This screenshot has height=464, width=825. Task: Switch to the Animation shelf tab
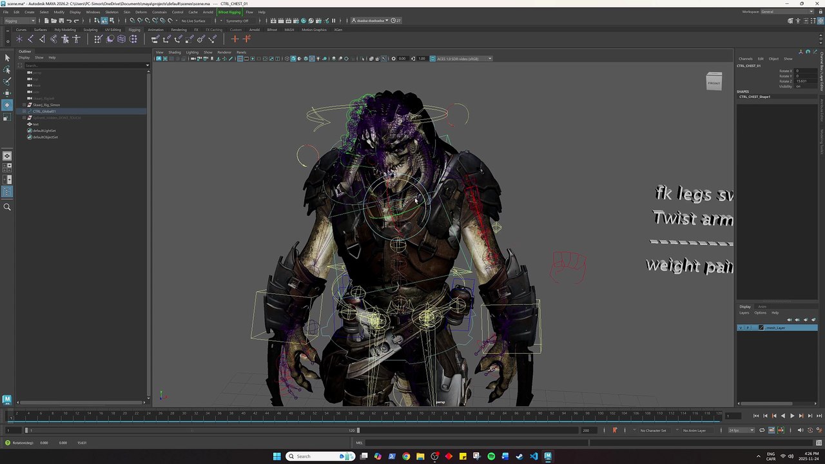click(155, 30)
